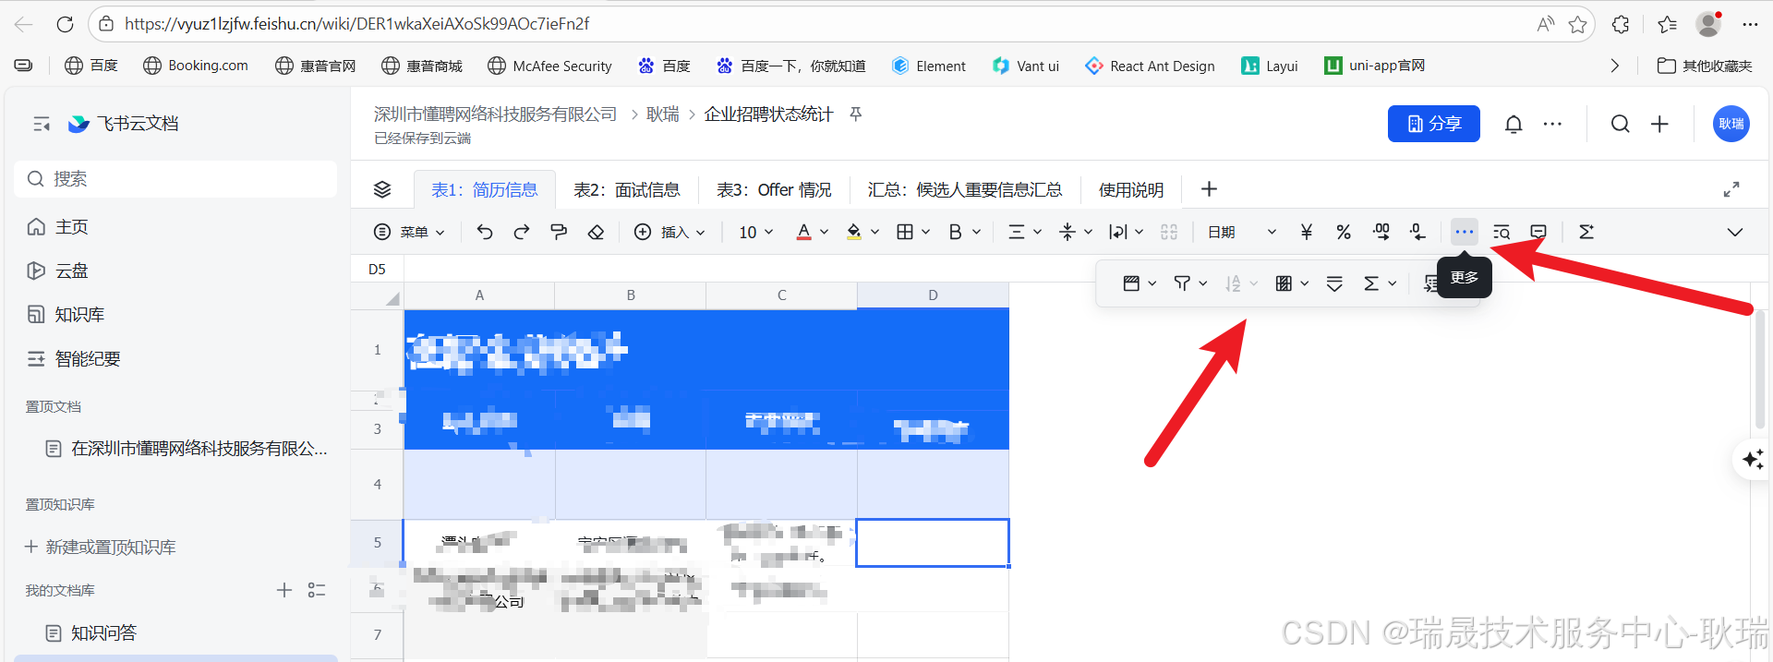1773x662 pixels.
Task: Toggle bold formatting with the B icon
Action: tap(956, 232)
